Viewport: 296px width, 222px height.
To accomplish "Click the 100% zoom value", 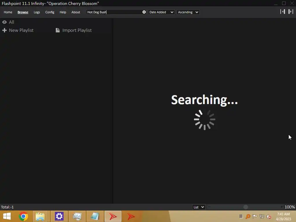I will (x=290, y=207).
